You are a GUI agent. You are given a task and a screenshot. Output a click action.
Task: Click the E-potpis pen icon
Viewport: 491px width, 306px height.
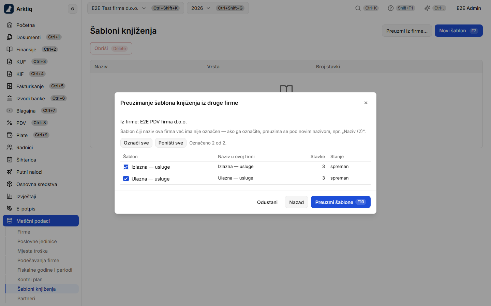pyautogui.click(x=10, y=208)
